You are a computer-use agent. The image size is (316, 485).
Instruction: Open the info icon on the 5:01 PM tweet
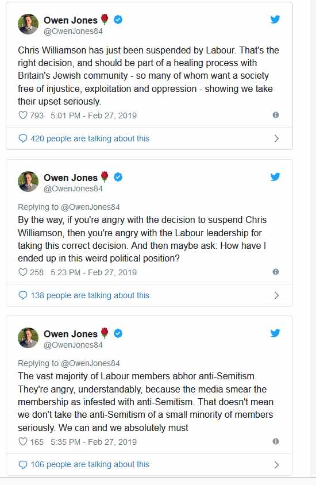[276, 115]
